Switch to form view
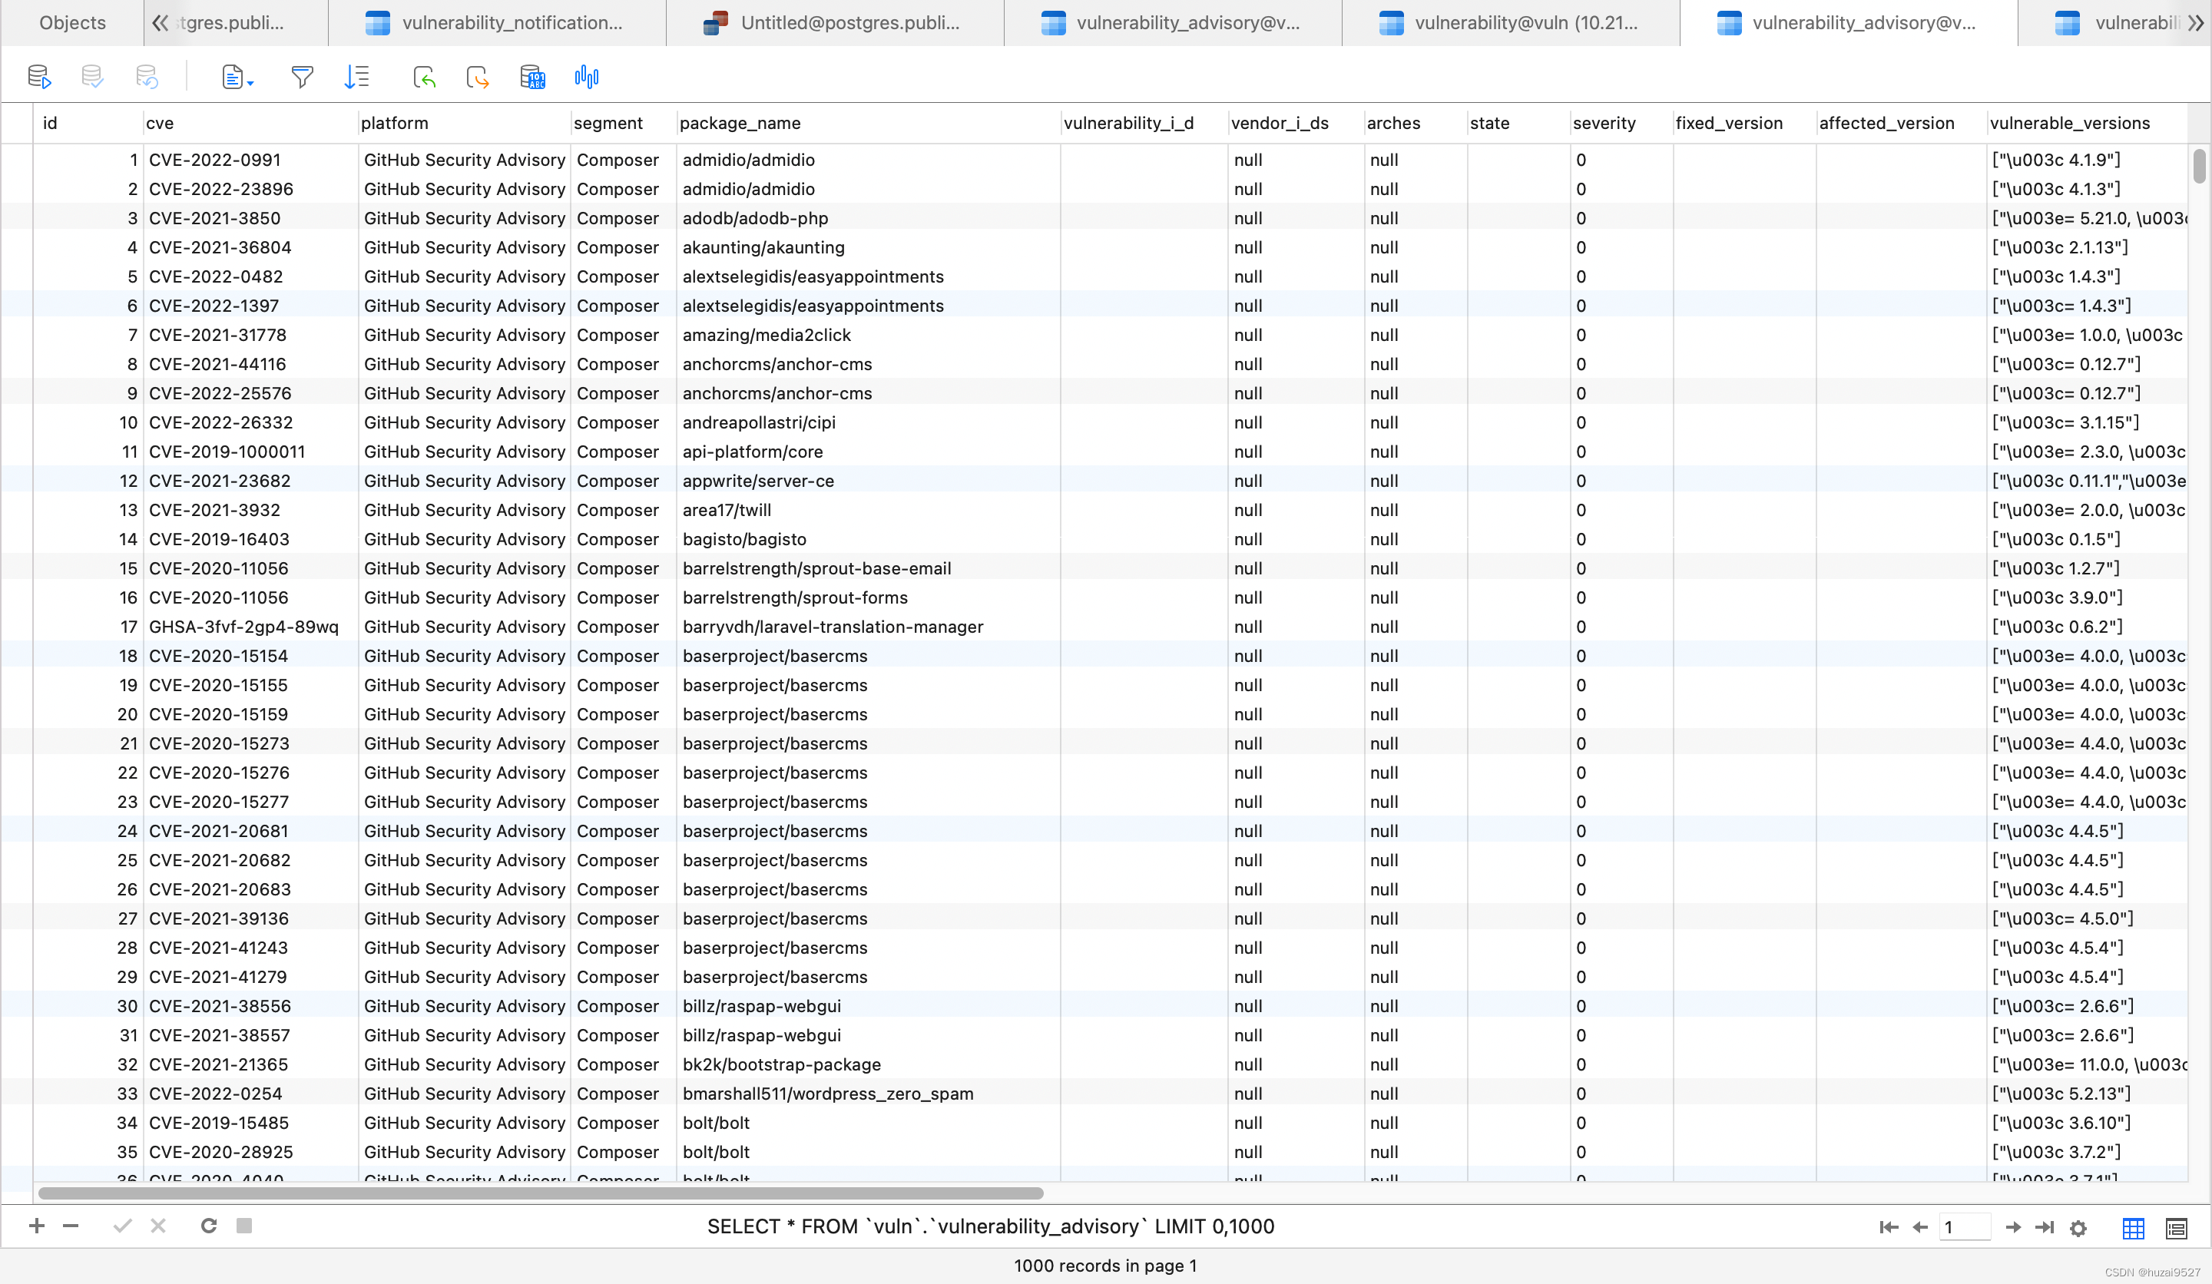 [x=2177, y=1228]
